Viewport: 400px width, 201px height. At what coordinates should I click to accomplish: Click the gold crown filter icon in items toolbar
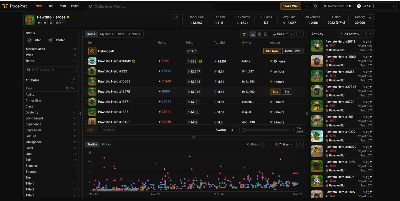coord(244,34)
